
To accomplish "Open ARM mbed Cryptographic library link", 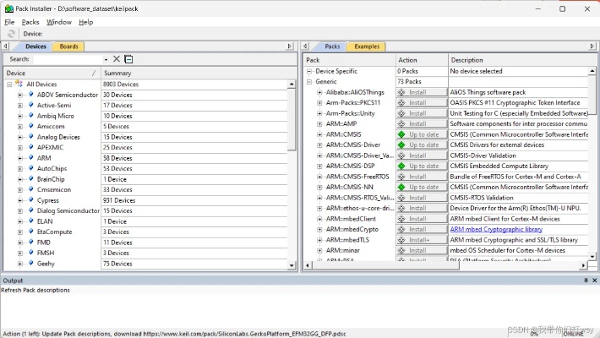I will tap(496, 229).
